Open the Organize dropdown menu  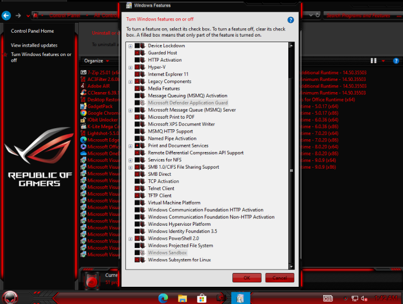(x=96, y=61)
